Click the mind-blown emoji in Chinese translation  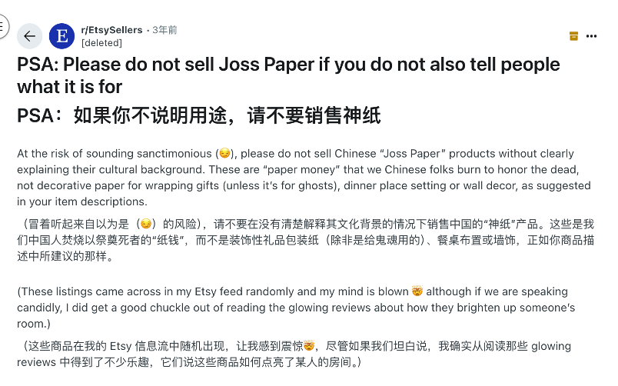[x=309, y=344]
